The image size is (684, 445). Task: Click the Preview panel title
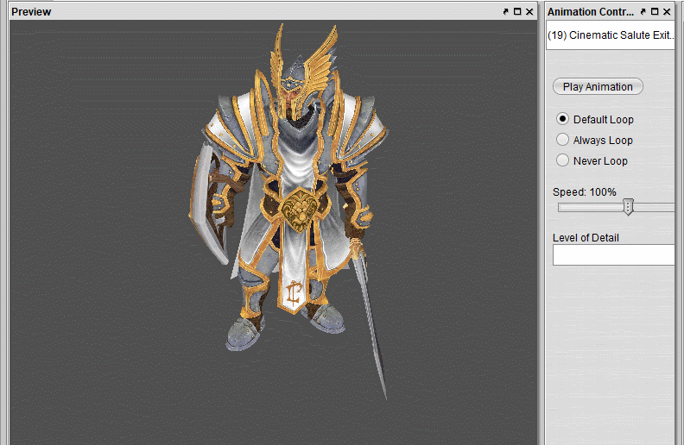tap(31, 12)
